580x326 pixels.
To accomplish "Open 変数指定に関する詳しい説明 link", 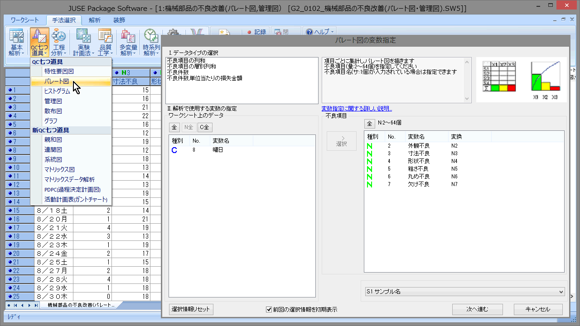I will [357, 109].
